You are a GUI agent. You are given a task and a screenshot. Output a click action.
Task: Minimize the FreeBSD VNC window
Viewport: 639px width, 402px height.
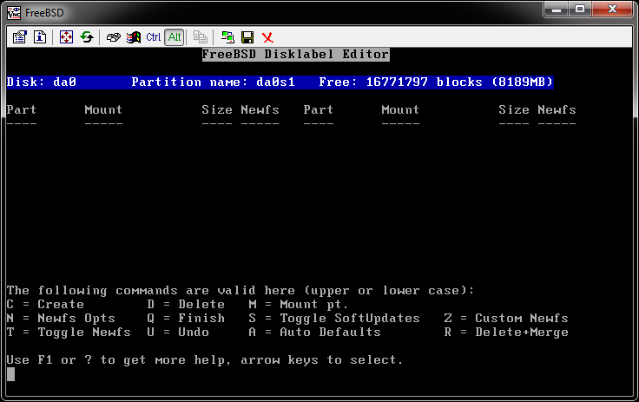(x=557, y=9)
